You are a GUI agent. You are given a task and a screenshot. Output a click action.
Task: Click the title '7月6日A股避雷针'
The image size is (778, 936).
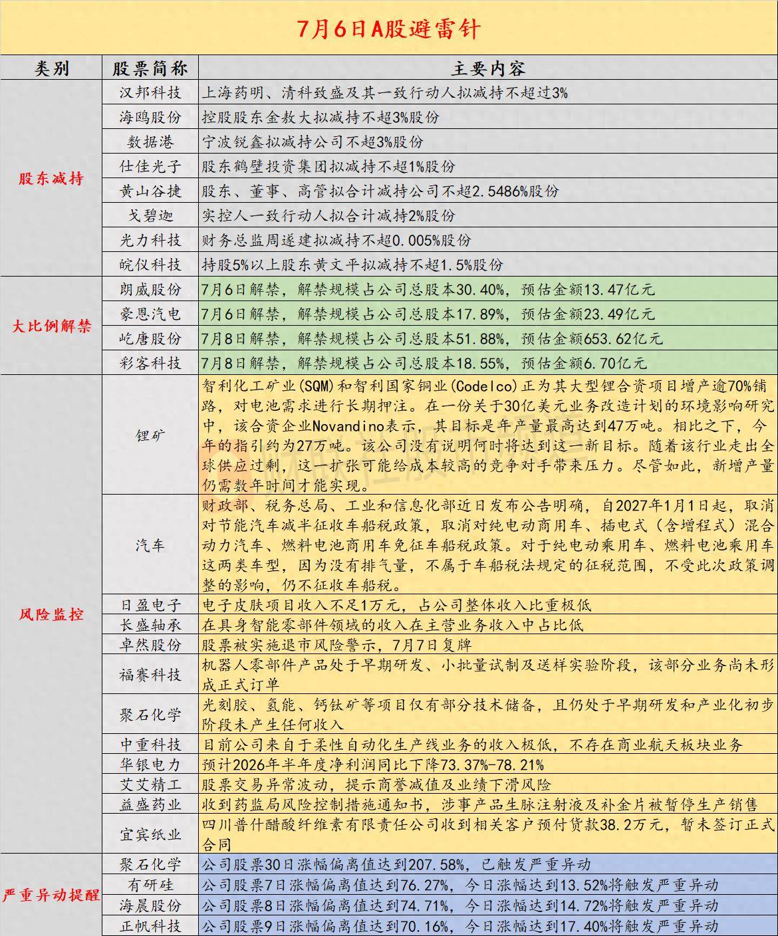click(x=388, y=29)
